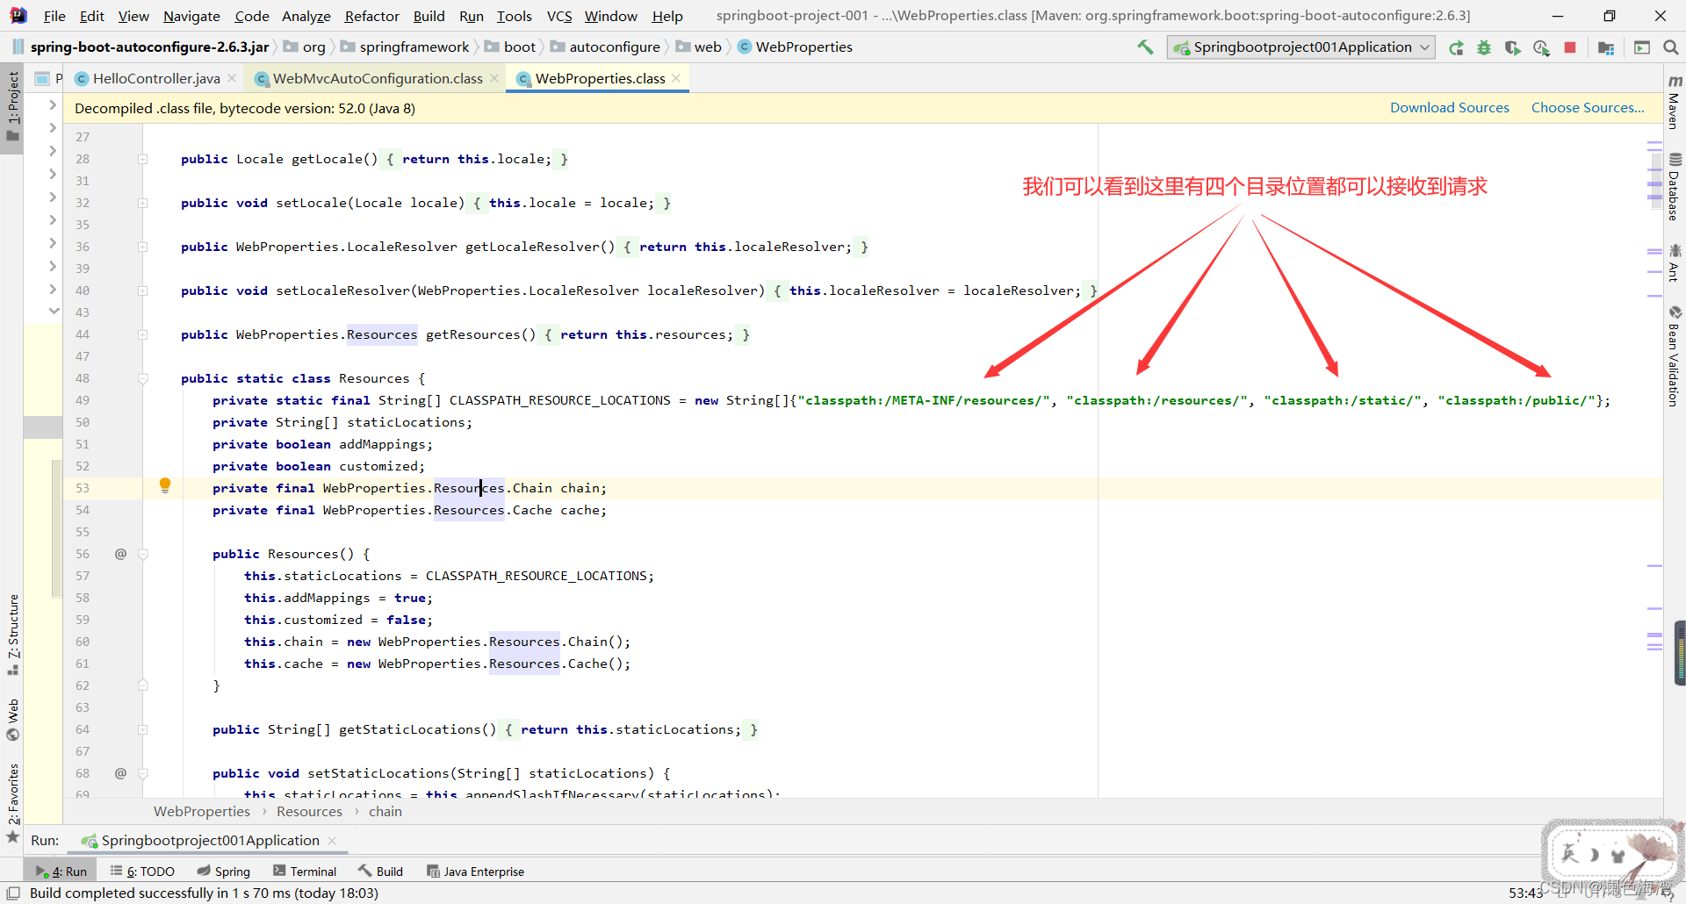Open the Build tool window button

click(x=380, y=872)
